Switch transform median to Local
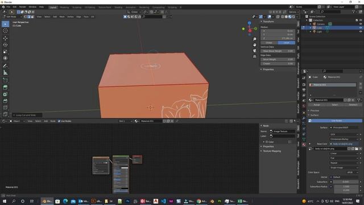Viewport: 364px width, 205px height. (x=287, y=43)
